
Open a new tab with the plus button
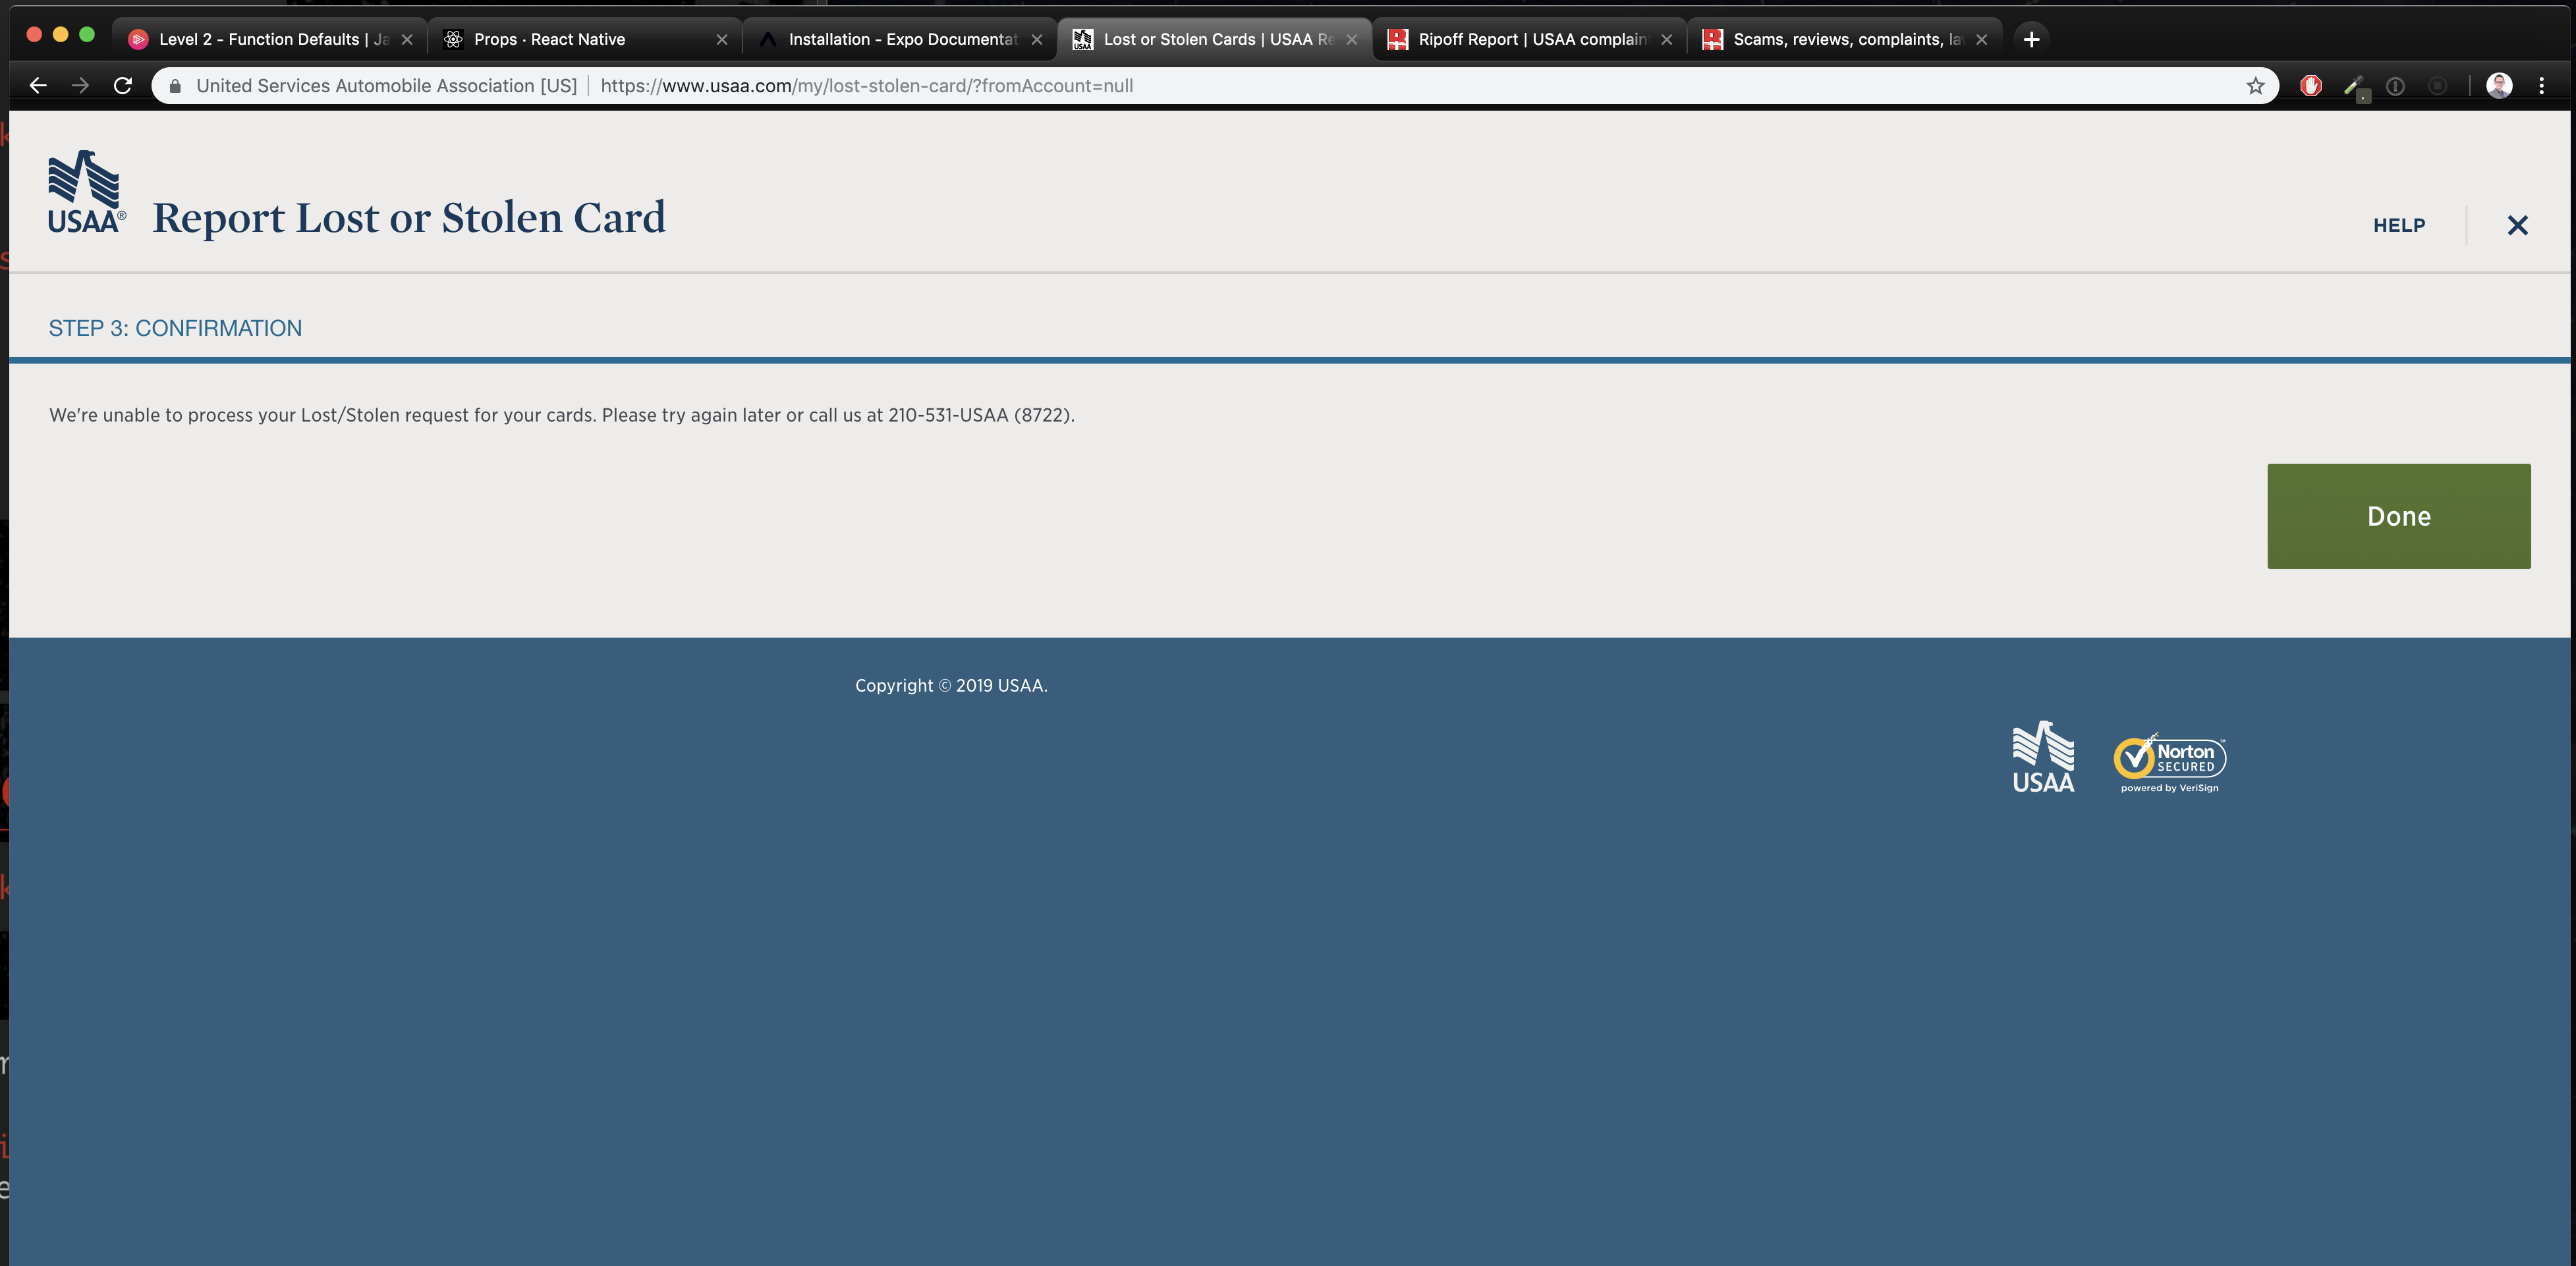2031,39
